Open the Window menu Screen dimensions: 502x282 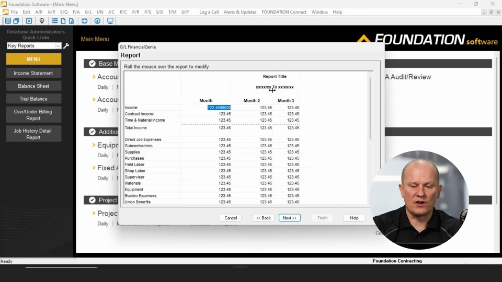pyautogui.click(x=320, y=12)
